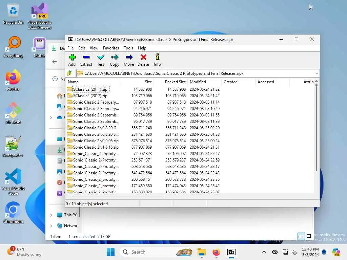Open Git Bash desktop shortcut
Viewport: 347px width, 260px height.
13,113
